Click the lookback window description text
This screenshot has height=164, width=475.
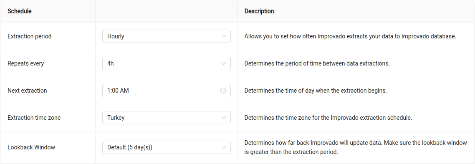pyautogui.click(x=356, y=147)
